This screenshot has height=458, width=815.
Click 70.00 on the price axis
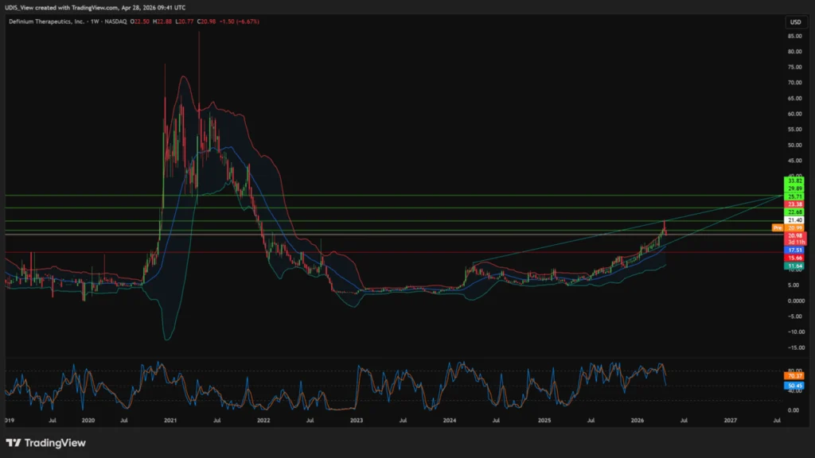(x=794, y=83)
